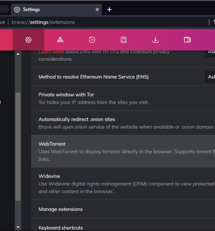
Task: Select the Settings browser tab
Action: pyautogui.click(x=56, y=10)
